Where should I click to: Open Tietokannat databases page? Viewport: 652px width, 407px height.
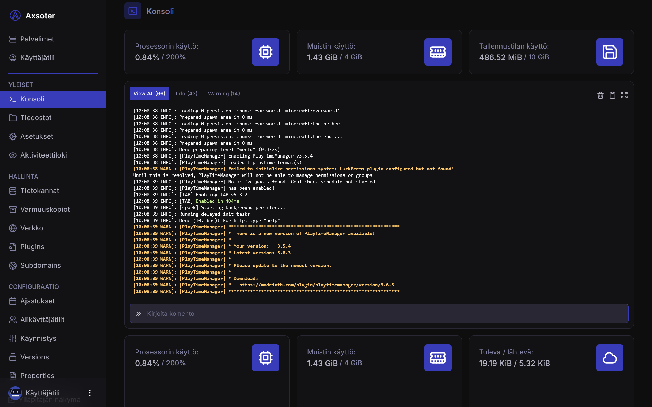40,191
